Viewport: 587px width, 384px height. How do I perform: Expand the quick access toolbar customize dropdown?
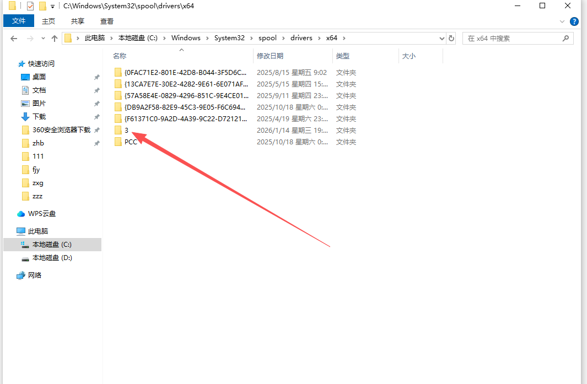click(52, 6)
